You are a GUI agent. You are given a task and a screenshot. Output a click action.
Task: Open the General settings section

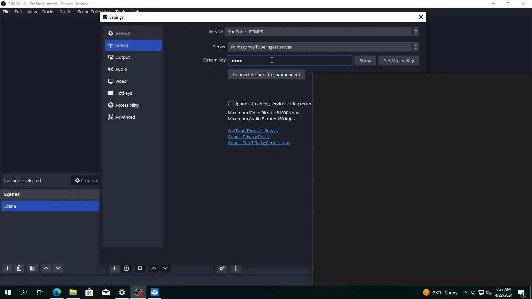[133, 33]
